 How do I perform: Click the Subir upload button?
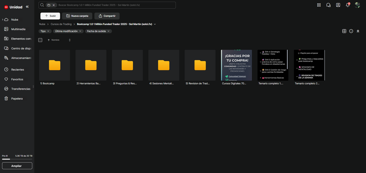tap(50, 16)
